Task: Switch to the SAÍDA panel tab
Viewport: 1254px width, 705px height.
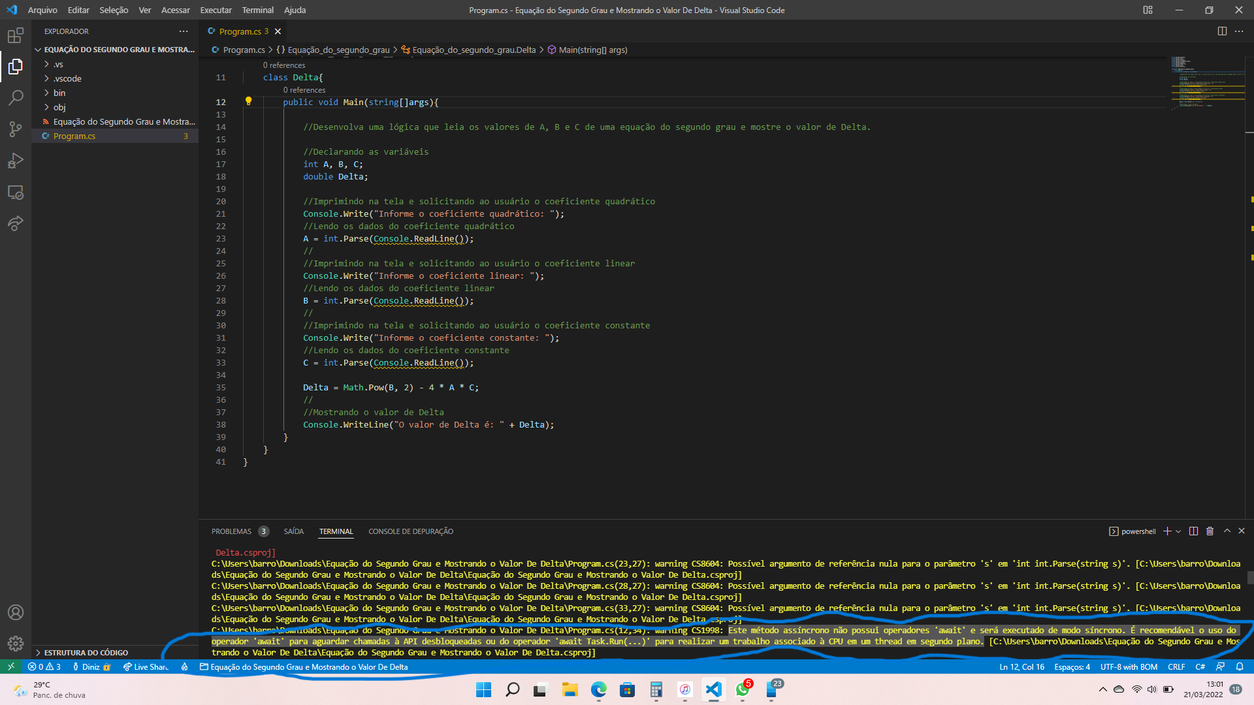Action: pos(294,531)
